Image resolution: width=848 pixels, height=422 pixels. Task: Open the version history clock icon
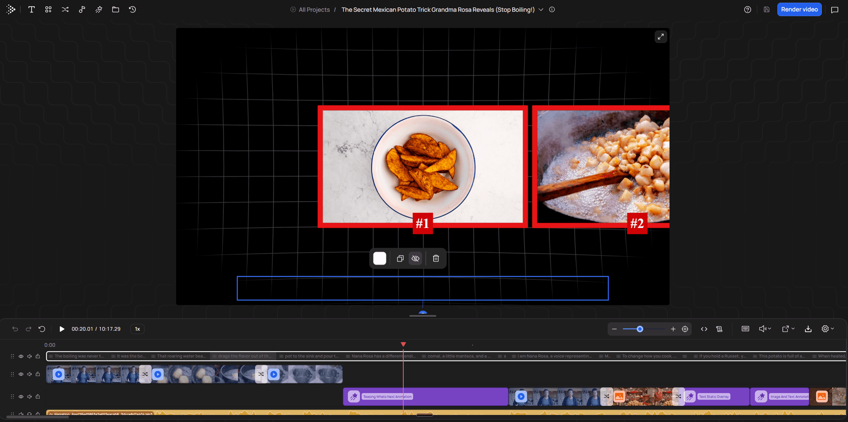132,9
